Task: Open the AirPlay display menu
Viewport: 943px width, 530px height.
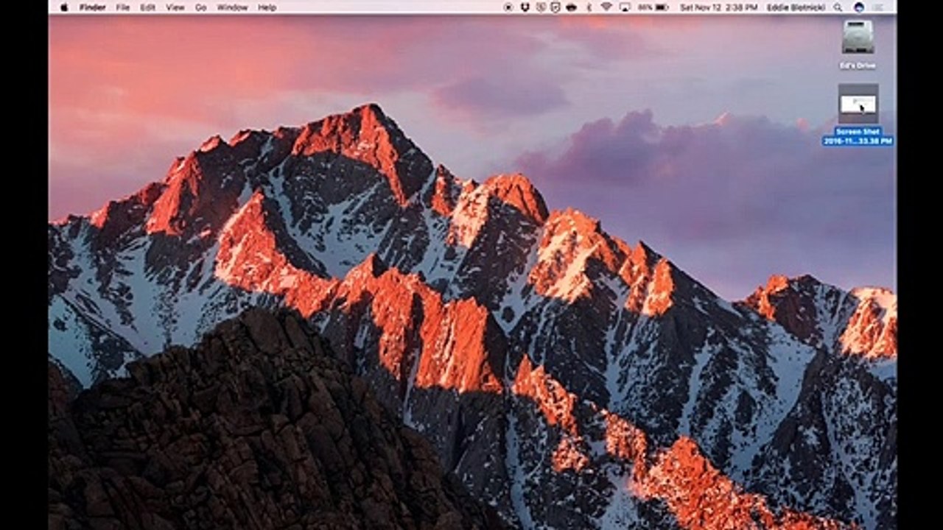Action: pos(625,7)
